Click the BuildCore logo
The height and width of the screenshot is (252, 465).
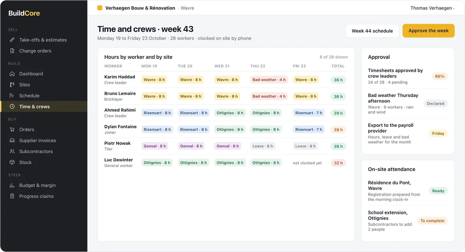click(x=24, y=13)
